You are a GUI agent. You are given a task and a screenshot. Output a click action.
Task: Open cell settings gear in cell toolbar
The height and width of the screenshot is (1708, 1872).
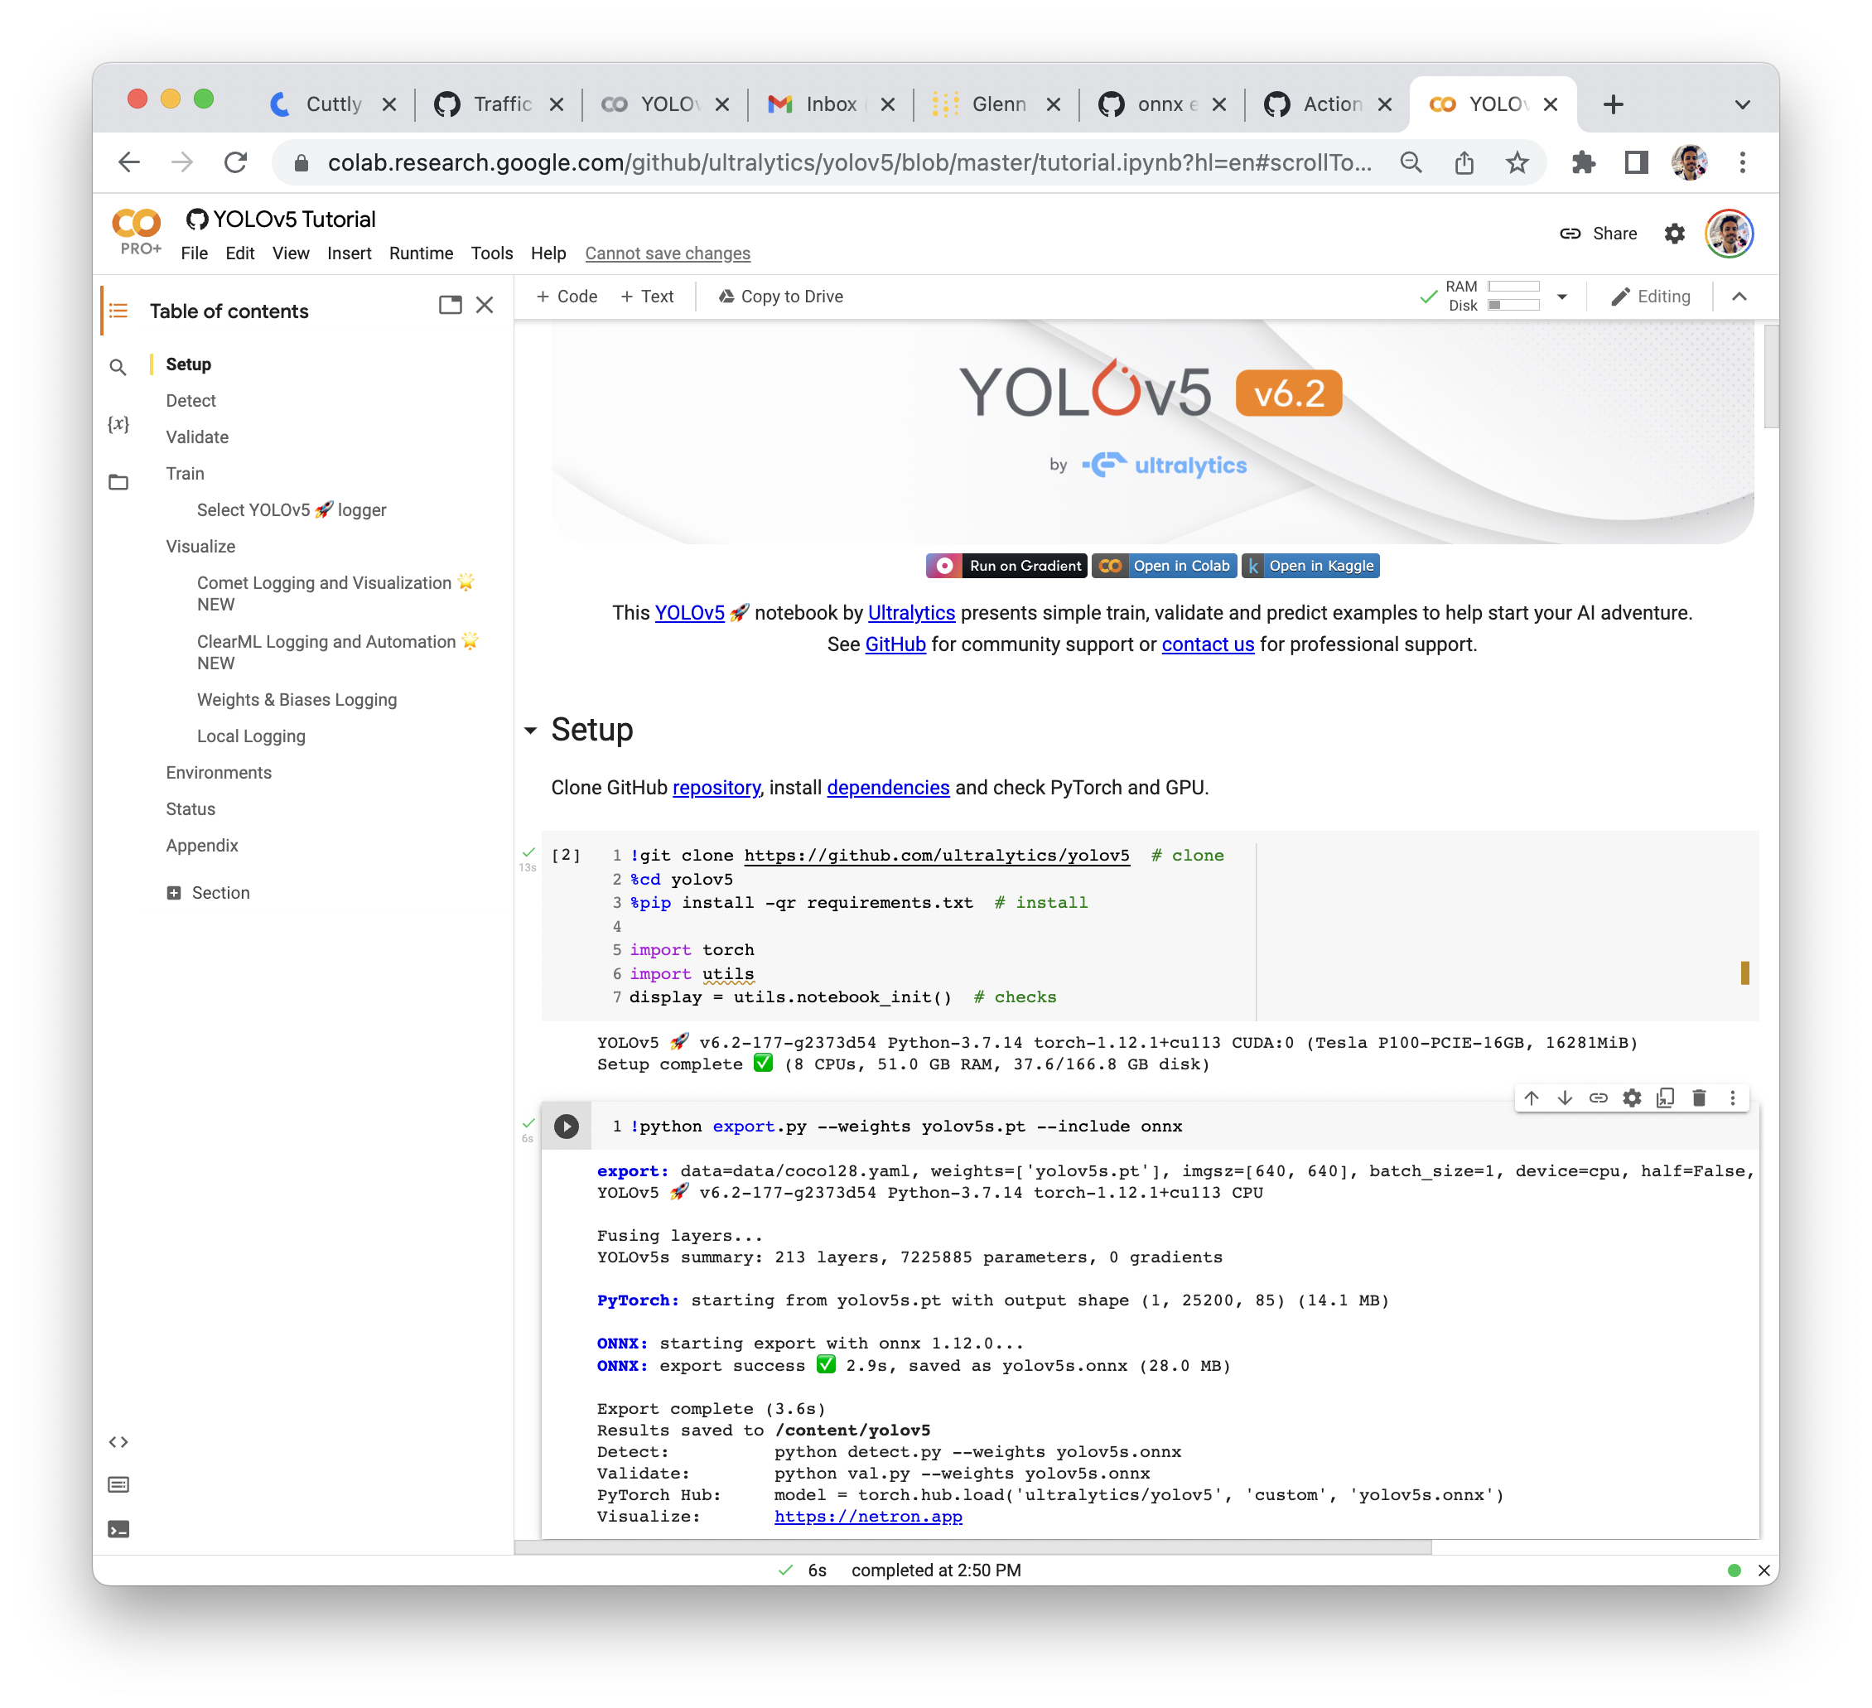1632,1098
